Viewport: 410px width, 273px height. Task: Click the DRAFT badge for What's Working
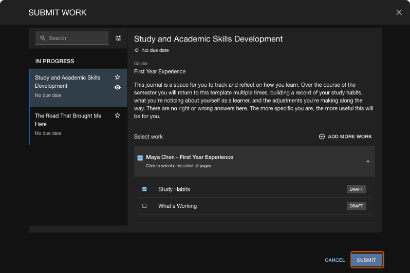click(x=356, y=206)
